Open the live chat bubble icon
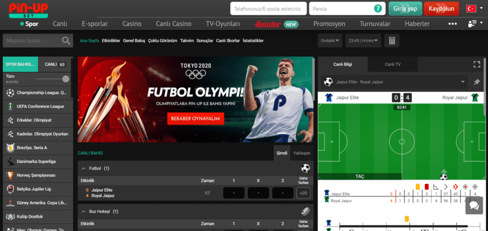 [474, 205]
